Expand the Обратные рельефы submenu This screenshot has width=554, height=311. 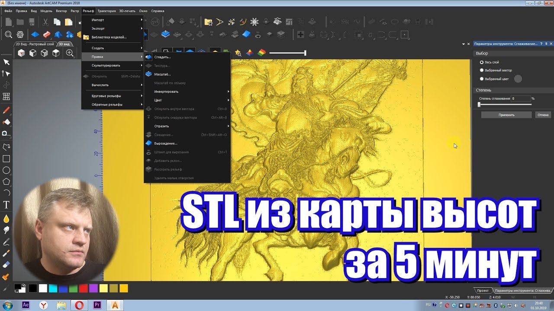click(113, 105)
